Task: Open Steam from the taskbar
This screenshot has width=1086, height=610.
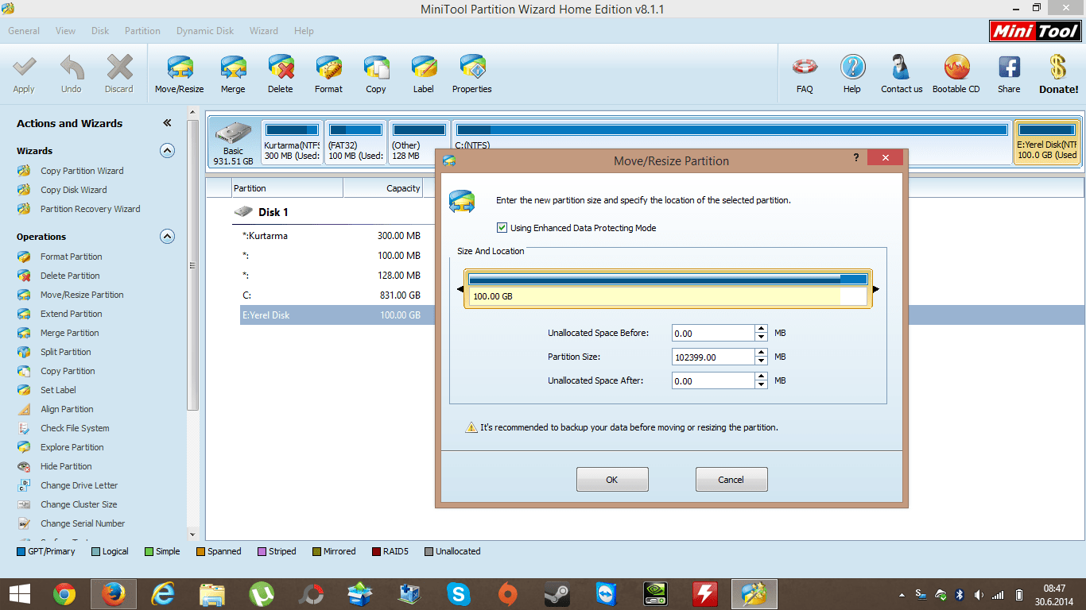Action: pyautogui.click(x=557, y=594)
